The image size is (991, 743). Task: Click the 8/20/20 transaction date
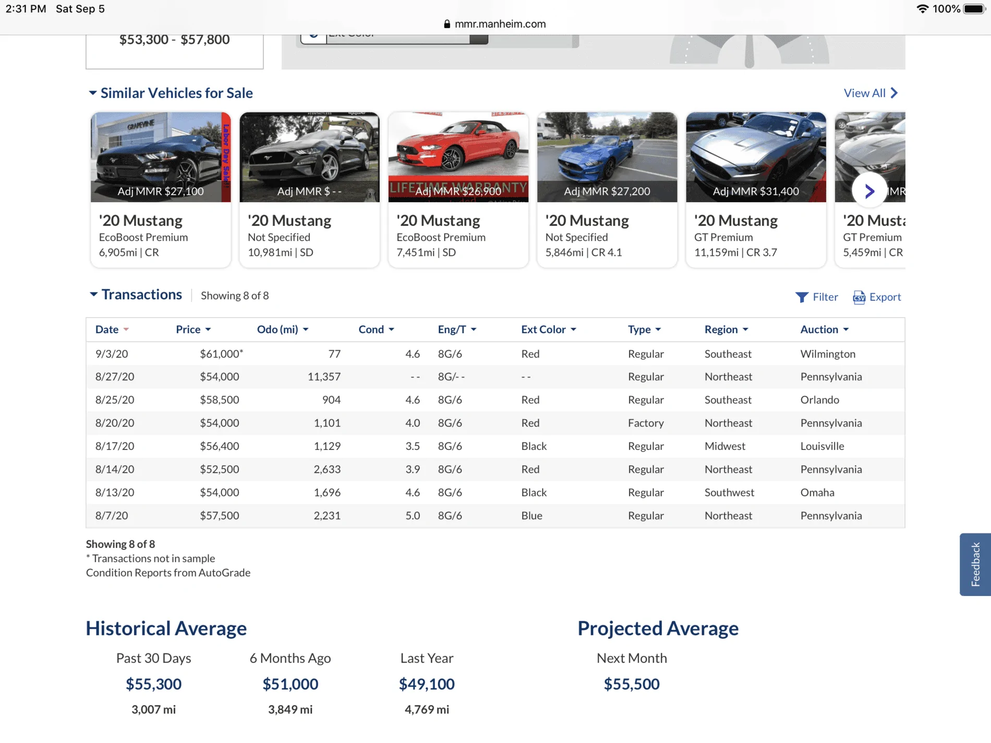[x=115, y=423]
